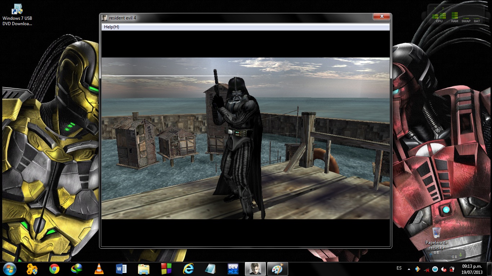Viewport: 492px width, 276px height.
Task: Open the Windows 7 USB DVD Download desktop shortcut
Action: pyautogui.click(x=17, y=15)
